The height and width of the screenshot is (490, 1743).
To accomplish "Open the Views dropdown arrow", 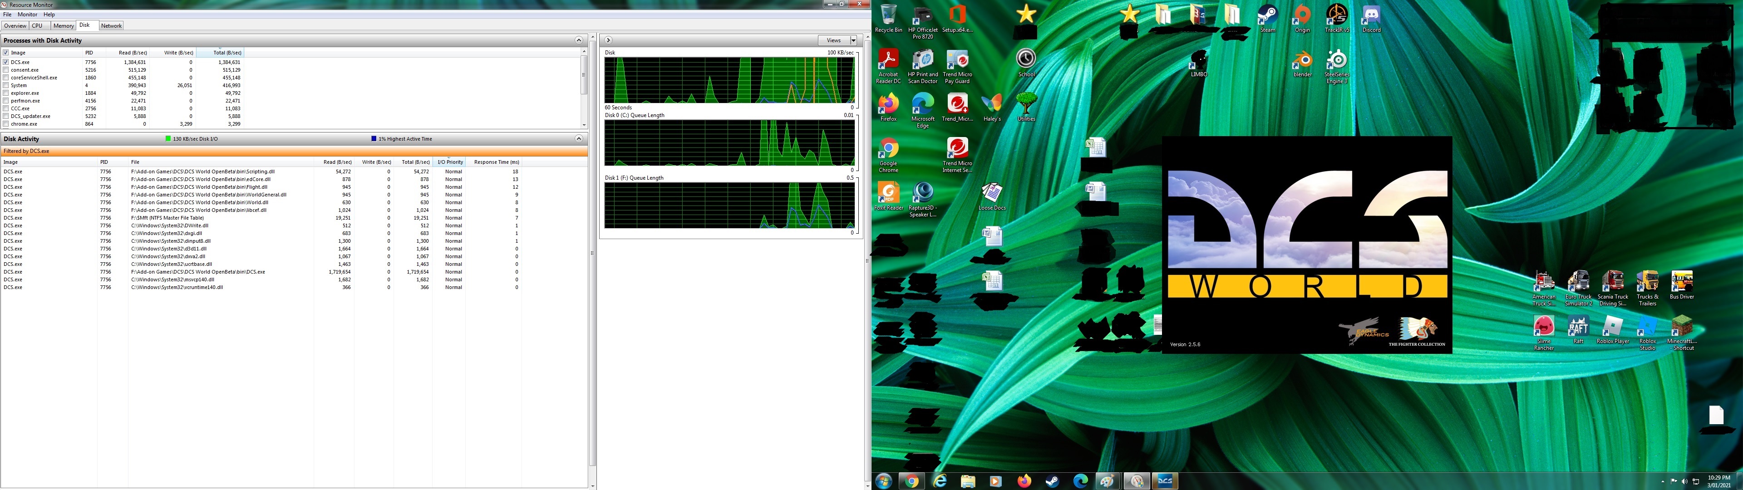I will click(x=853, y=41).
